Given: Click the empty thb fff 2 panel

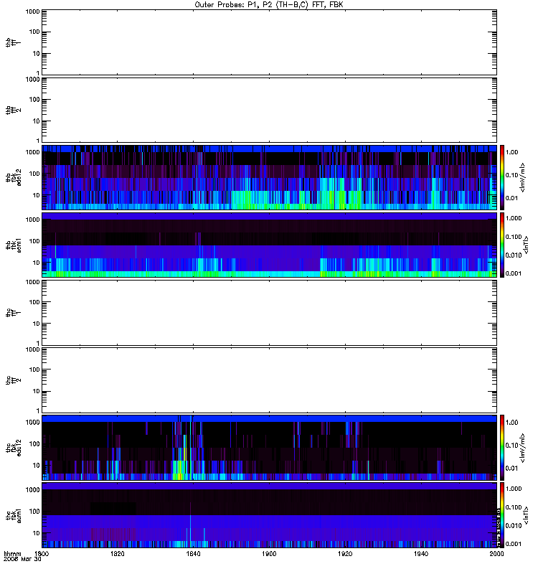Looking at the screenshot, I should coord(269,110).
